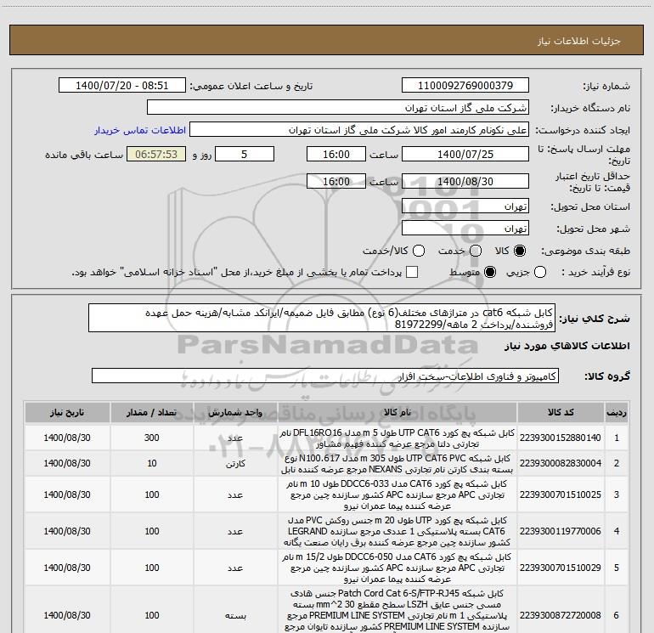
Task: Click the تعداد / مقدار column header
Action: 152,412
